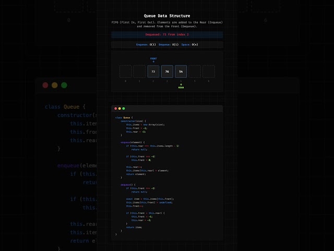
Task: Click the red dot on the large blurred code window
Action: (x=45, y=85)
